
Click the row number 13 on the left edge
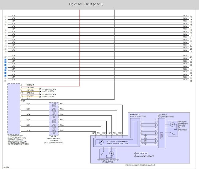(6, 17)
